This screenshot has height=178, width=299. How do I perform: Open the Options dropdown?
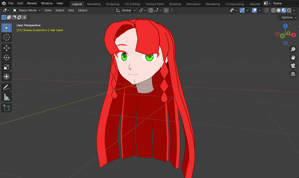[x=288, y=17]
